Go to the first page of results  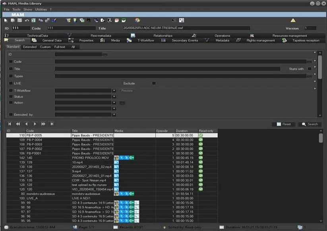10,124
